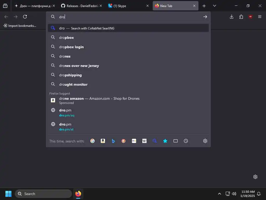Select 'dro — Search with CollabNet SearXNG'
266x200 pixels.
coord(128,28)
